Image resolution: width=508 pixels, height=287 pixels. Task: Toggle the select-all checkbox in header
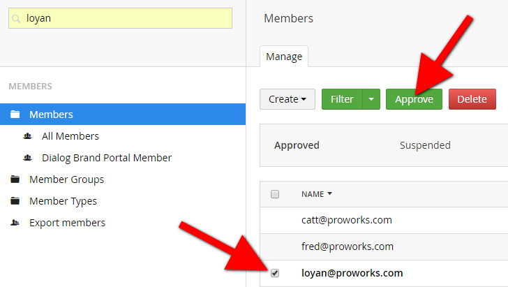[x=275, y=194]
